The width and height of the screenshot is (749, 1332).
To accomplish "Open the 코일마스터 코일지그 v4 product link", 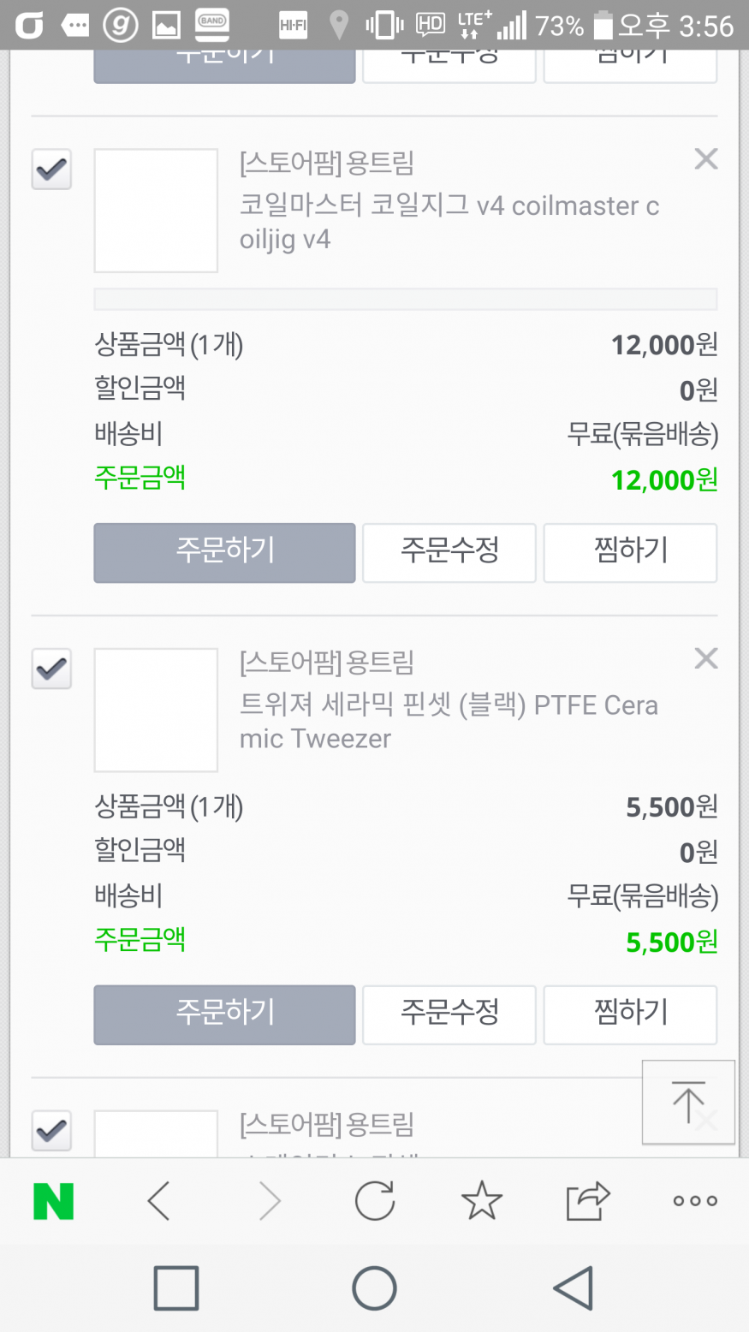I will 449,223.
